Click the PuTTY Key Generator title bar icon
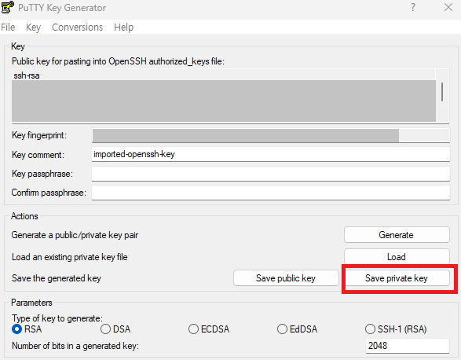461x360 pixels. click(7, 7)
